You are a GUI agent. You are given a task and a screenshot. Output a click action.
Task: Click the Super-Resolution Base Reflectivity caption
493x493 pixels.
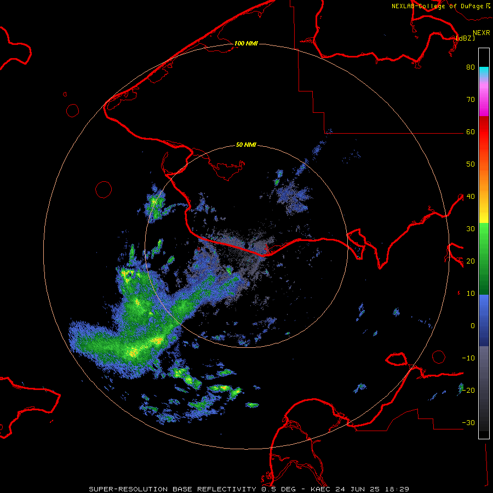coord(173,489)
